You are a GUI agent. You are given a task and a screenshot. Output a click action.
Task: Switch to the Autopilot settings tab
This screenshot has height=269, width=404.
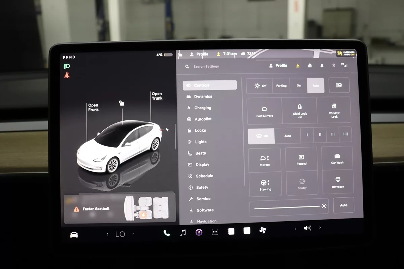203,119
